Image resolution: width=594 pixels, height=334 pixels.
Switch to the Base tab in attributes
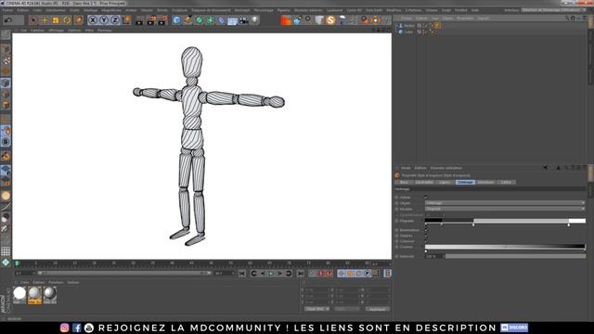click(x=404, y=182)
